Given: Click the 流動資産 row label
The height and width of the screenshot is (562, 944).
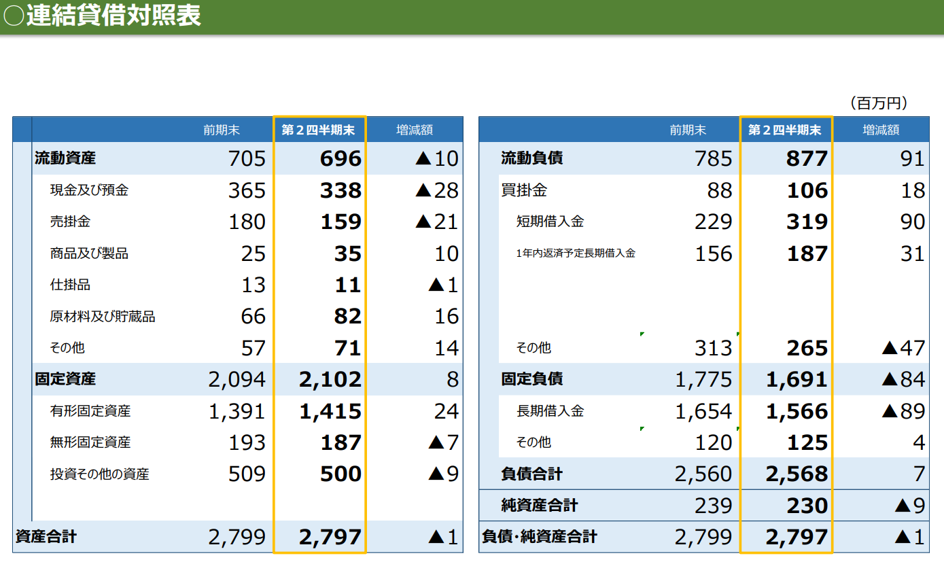Looking at the screenshot, I should [x=65, y=158].
